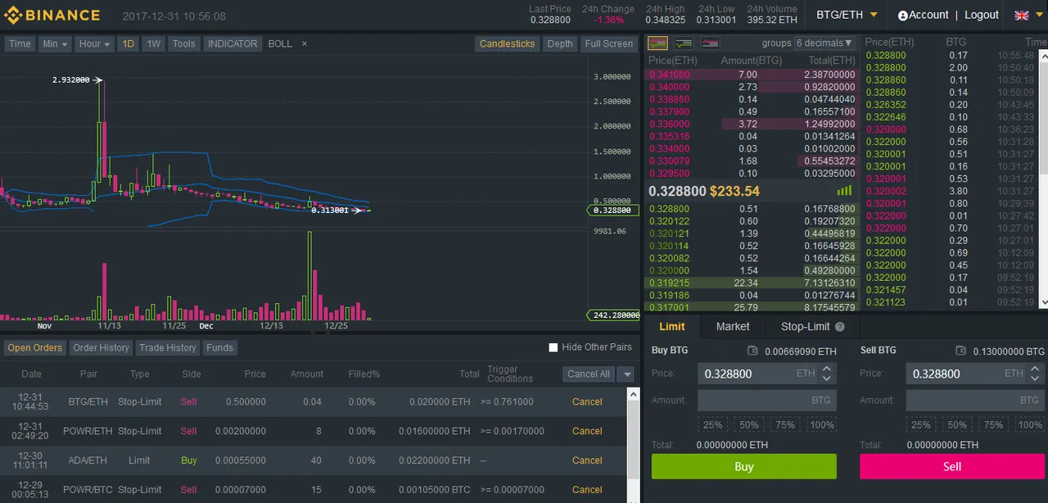The image size is (1048, 503).
Task: Open the Account link
Action: point(928,15)
